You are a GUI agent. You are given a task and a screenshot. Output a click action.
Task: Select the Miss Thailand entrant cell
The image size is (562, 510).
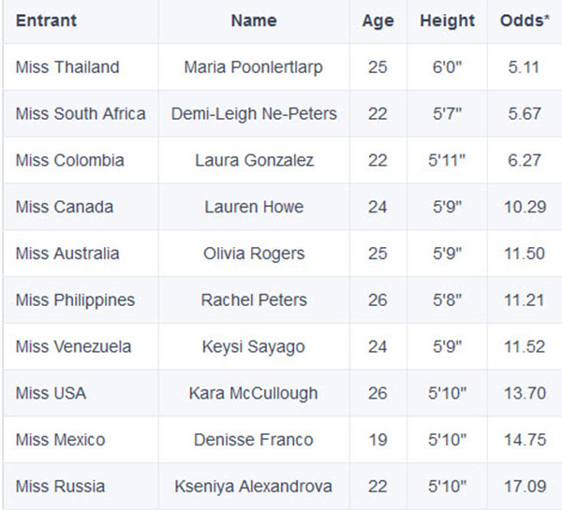[x=67, y=67]
